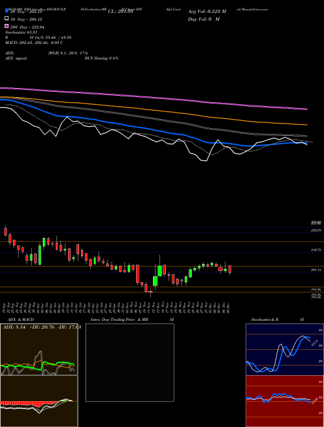Click the white 50 Day legend swatch

point(6,18)
